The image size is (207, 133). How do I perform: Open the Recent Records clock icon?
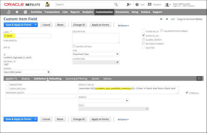8,12
